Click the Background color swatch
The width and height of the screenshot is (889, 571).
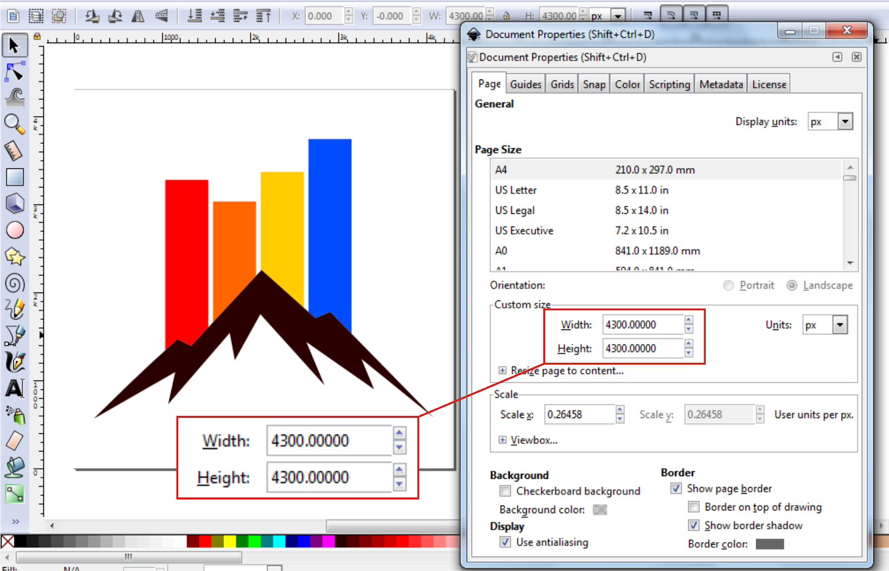pyautogui.click(x=600, y=509)
